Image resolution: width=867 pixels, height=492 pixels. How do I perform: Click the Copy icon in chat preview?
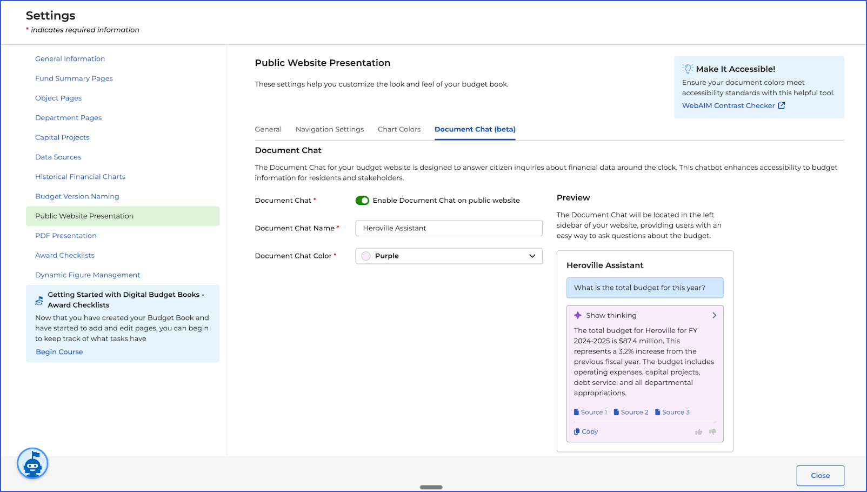coord(577,431)
